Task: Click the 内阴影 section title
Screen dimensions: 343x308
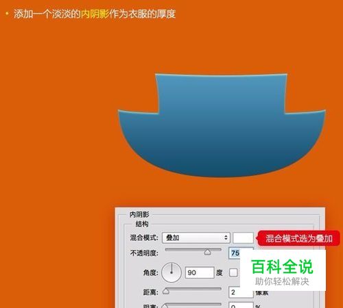Action: pyautogui.click(x=139, y=214)
